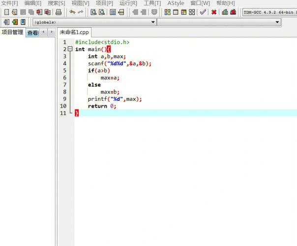Click the highlighted closing brace on line 11
This screenshot has width=297, height=246.
coord(77,113)
